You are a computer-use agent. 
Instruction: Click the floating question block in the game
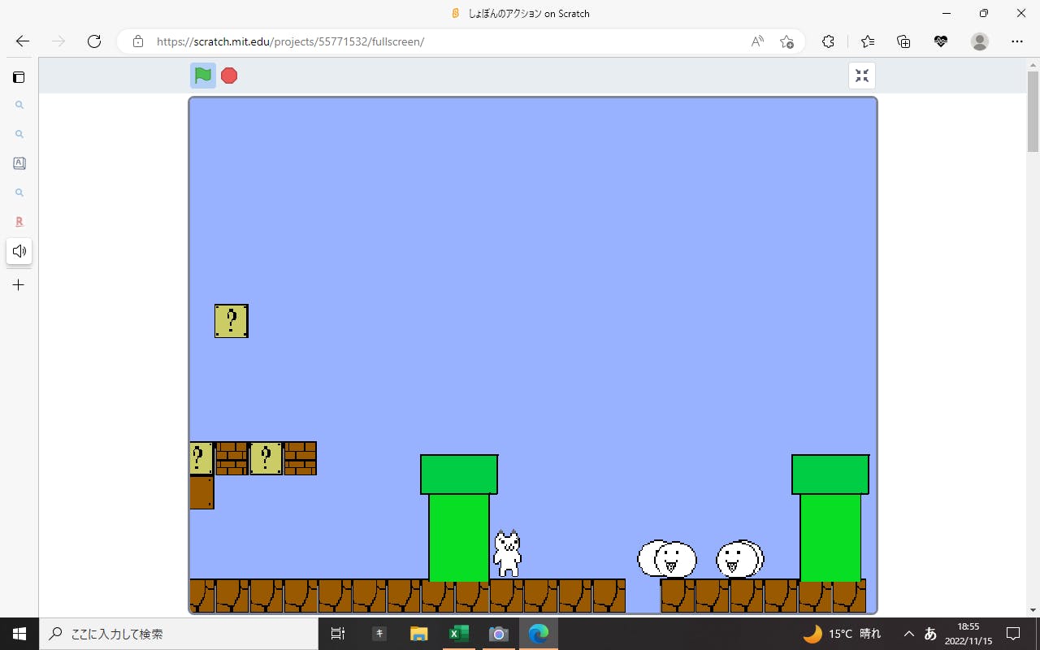click(232, 321)
